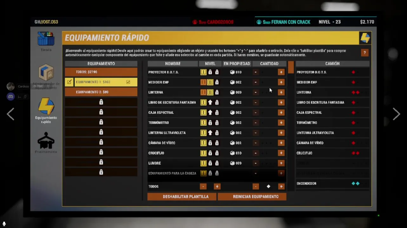
Task: Click upgrade arrow for Caja Espectral
Action: pyautogui.click(x=210, y=113)
